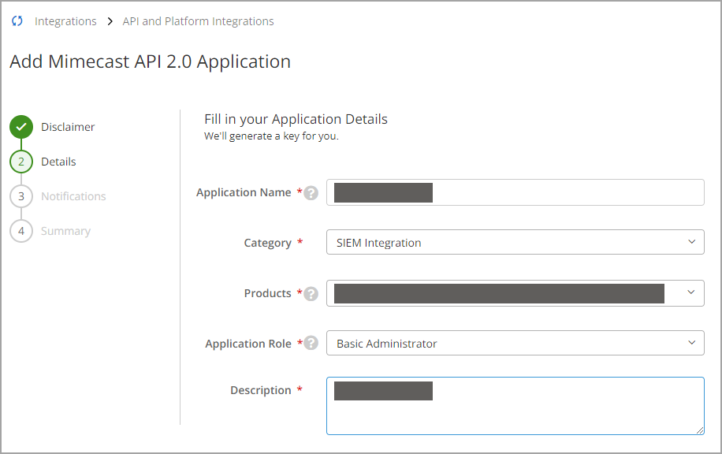This screenshot has height=454, width=722.
Task: Click the 'Category' field label
Action: [267, 243]
